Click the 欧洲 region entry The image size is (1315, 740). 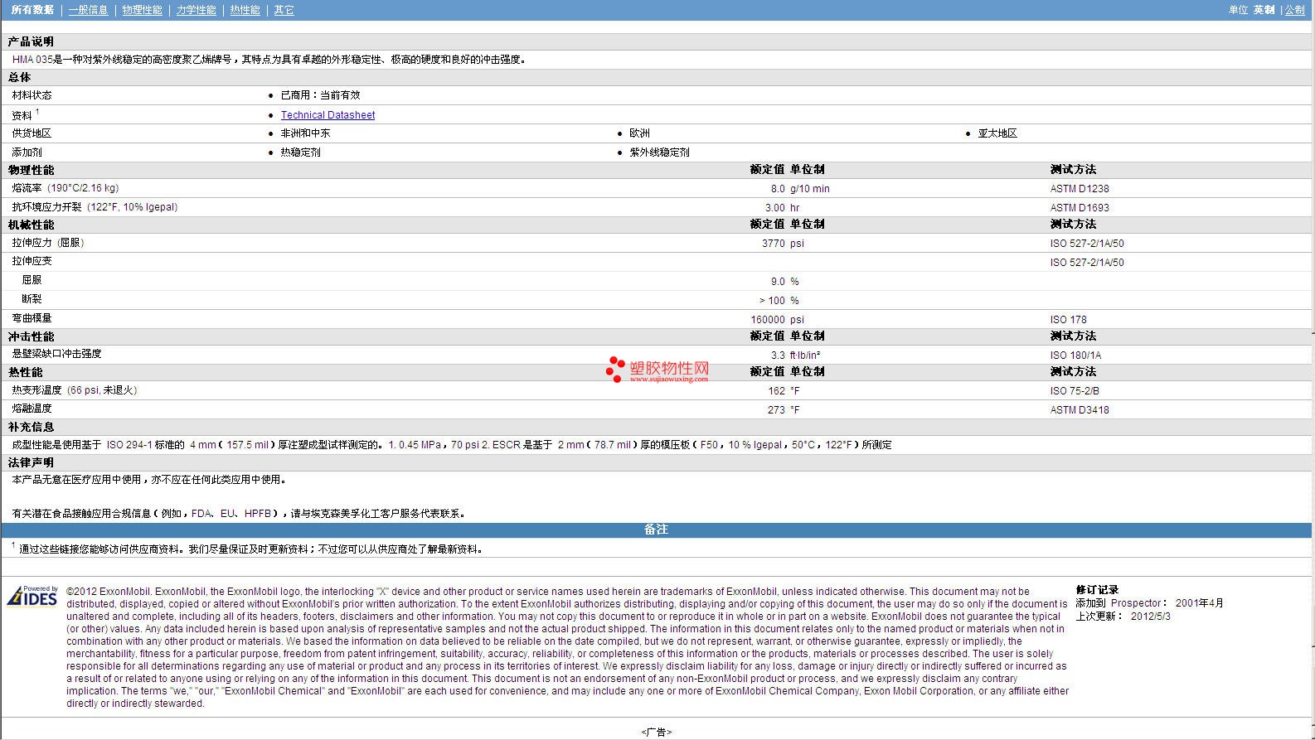pyautogui.click(x=639, y=133)
